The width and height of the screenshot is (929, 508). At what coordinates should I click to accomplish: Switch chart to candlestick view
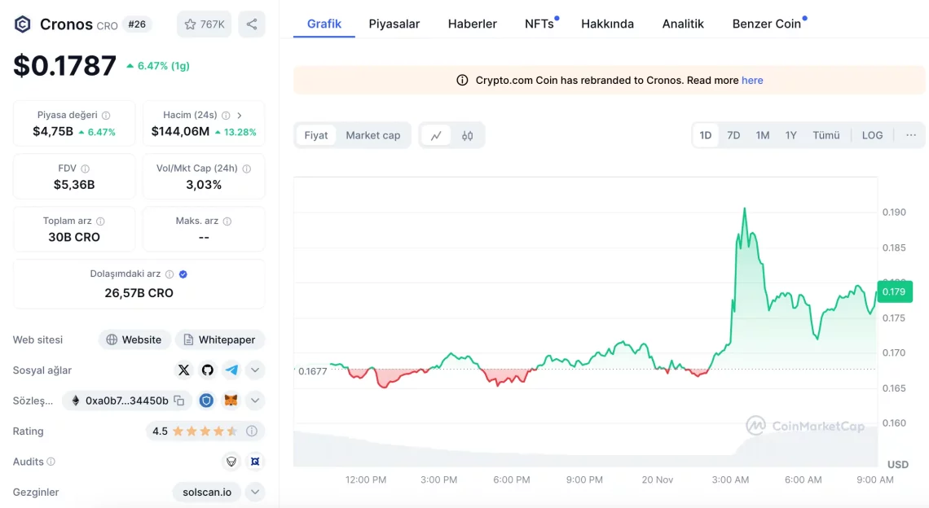(x=467, y=136)
